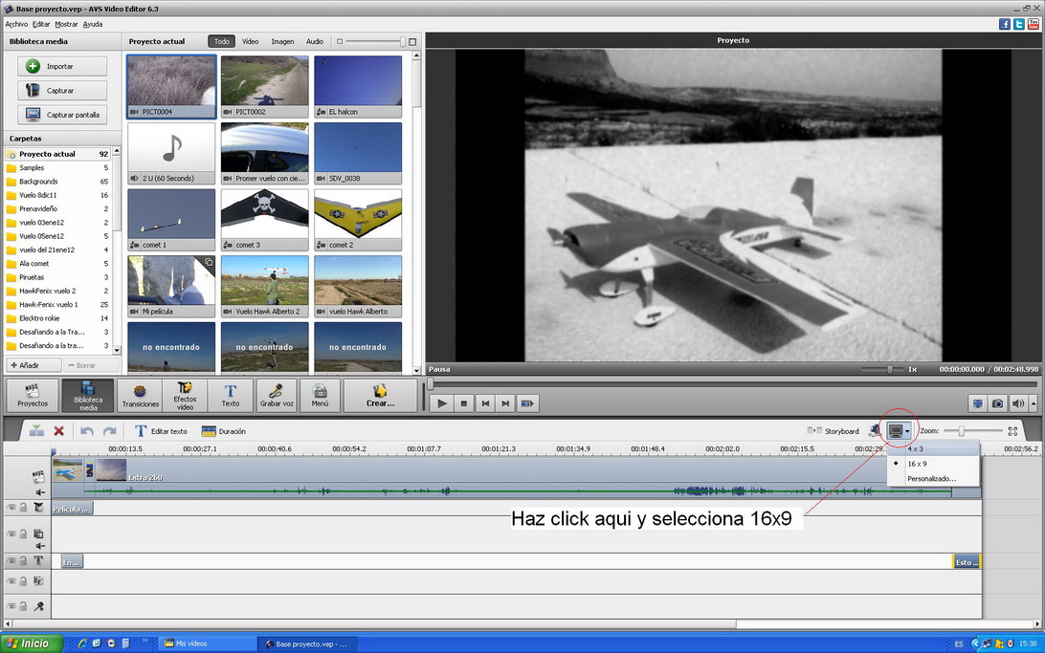Open Efectos video panel
Image resolution: width=1045 pixels, height=653 pixels.
pyautogui.click(x=185, y=395)
